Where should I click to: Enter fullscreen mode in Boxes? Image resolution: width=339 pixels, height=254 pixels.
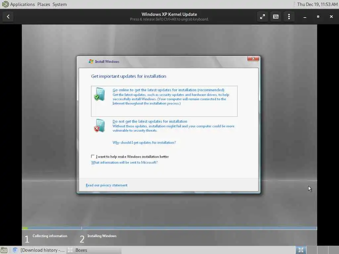[262, 17]
